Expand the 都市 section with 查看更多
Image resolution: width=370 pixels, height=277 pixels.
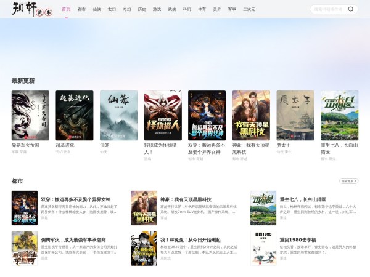pyautogui.click(x=348, y=181)
